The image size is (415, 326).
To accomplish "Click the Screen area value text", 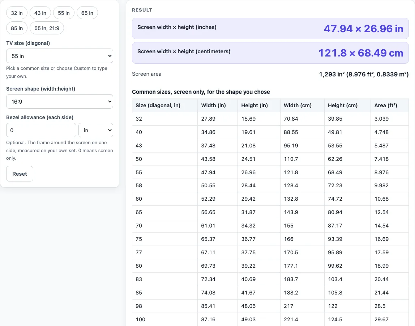I will pos(364,74).
